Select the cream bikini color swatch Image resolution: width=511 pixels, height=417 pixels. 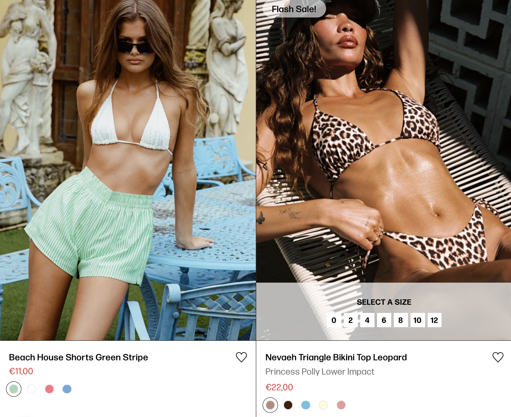[x=323, y=405]
